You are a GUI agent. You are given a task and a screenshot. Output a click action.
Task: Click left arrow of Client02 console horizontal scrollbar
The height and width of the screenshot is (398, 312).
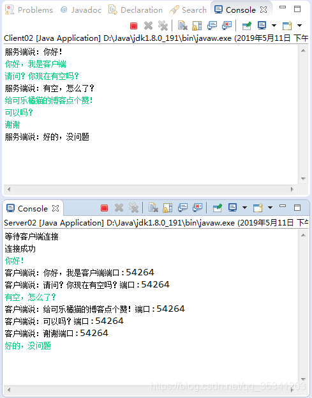[9, 189]
